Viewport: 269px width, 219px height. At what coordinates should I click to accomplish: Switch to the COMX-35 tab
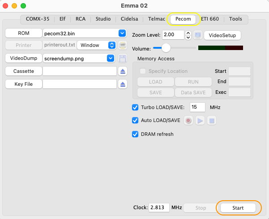(x=38, y=19)
